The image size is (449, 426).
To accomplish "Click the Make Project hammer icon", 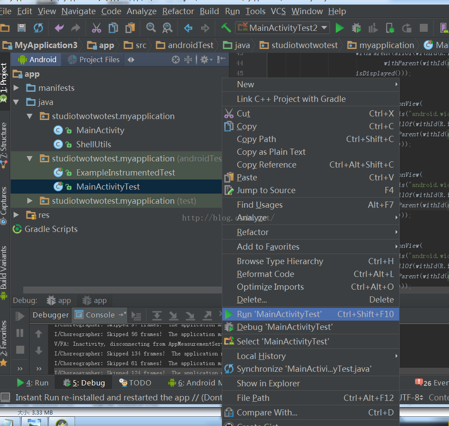I will pyautogui.click(x=226, y=28).
